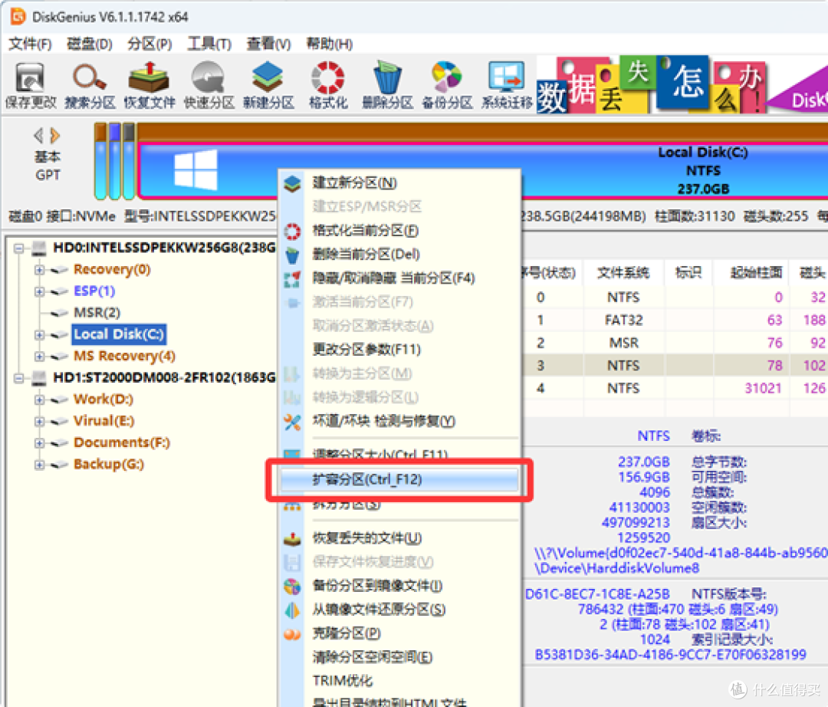Click the FAT32 cell in partition table
This screenshot has width=828, height=707.
tap(623, 321)
